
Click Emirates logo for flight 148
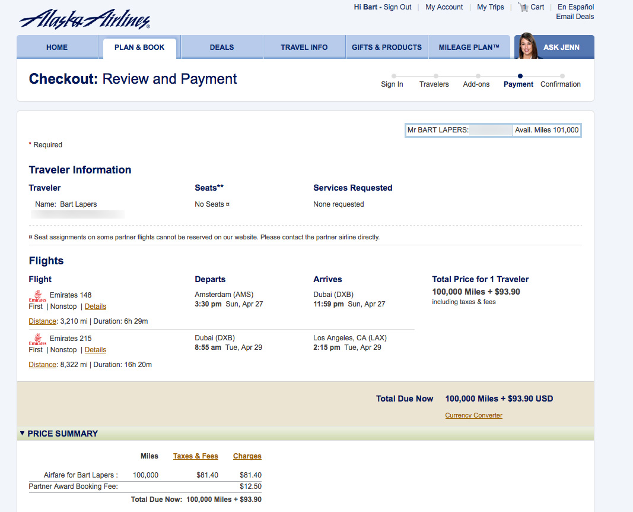(37, 296)
